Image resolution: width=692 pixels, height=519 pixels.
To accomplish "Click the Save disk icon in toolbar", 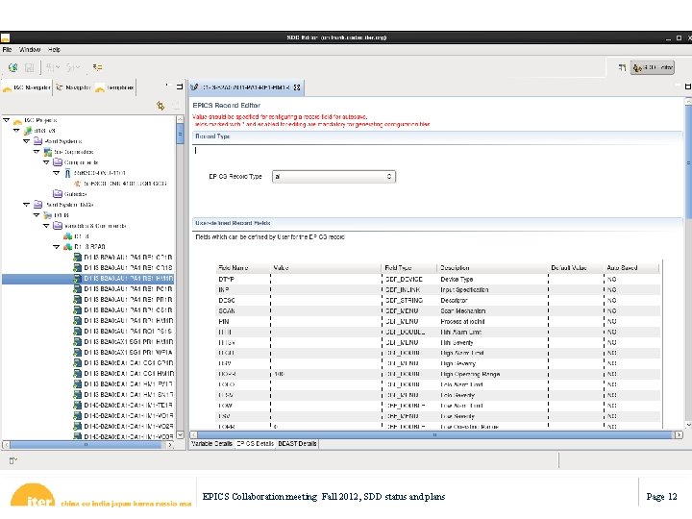I will coord(29,67).
